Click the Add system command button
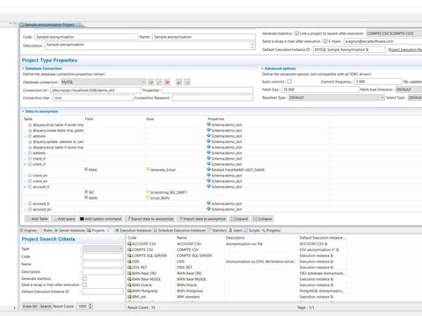Image resolution: width=422 pixels, height=316 pixels. pyautogui.click(x=100, y=219)
